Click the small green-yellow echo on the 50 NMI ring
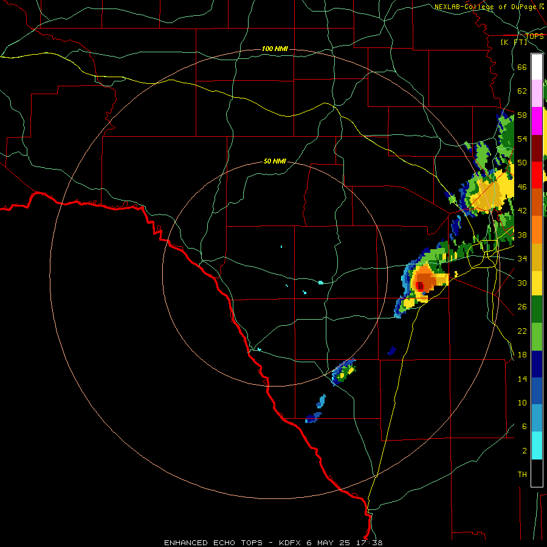The width and height of the screenshot is (547, 547). (x=343, y=372)
